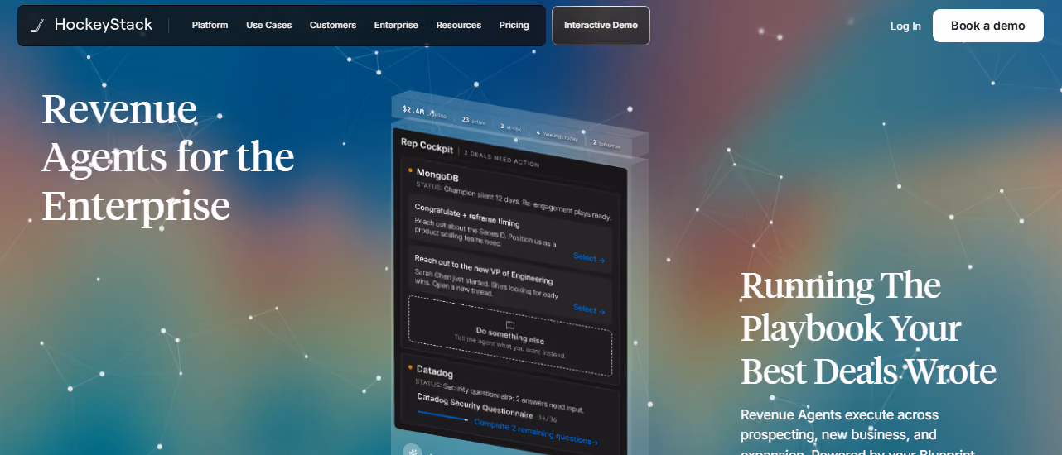Click the Running The Playbook heading
The width and height of the screenshot is (1062, 455).
[x=867, y=328]
